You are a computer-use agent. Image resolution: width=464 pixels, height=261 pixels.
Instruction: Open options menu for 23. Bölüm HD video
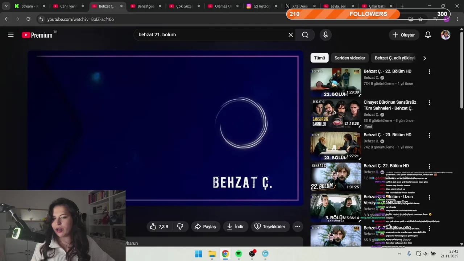coord(429,135)
